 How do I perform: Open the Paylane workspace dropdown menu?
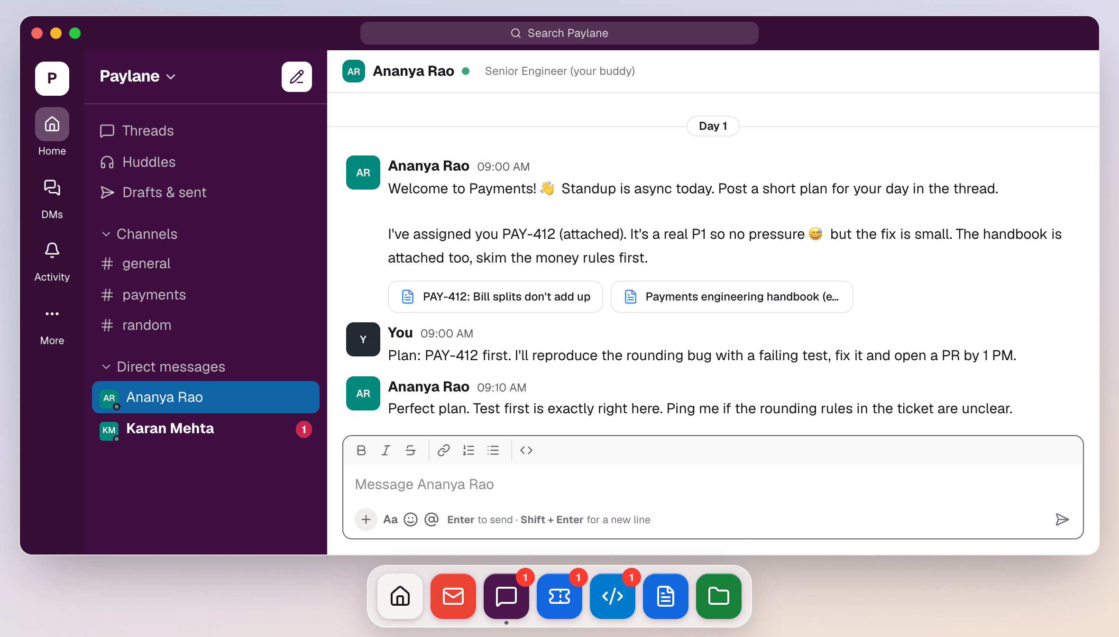point(138,76)
